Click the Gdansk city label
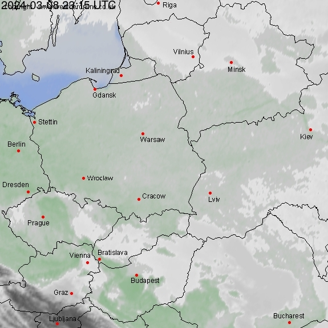Screen dimensions: 328x328 [x=104, y=95]
